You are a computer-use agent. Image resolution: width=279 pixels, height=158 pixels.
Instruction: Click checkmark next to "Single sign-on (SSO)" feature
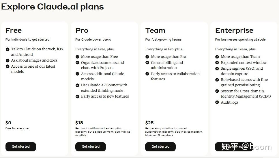pos(217,68)
